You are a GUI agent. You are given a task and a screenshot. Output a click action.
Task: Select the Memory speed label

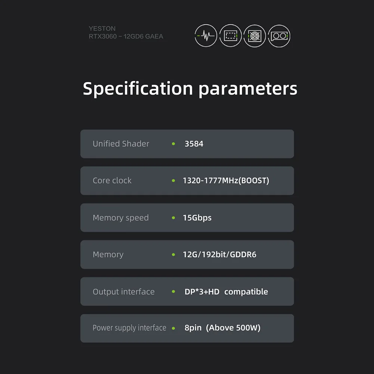pyautogui.click(x=120, y=218)
